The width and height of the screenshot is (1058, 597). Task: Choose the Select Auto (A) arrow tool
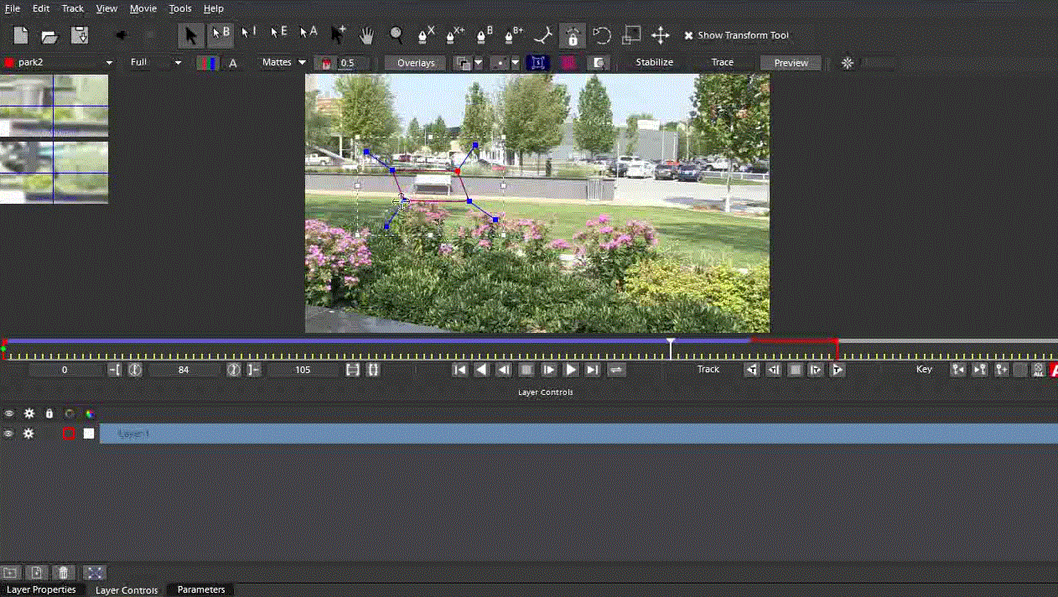click(308, 34)
